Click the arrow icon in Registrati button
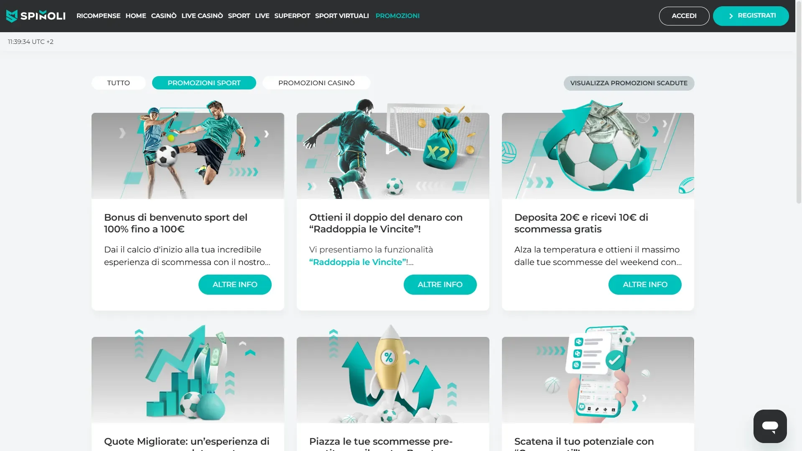Screen dimensions: 802x451 click(x=731, y=16)
